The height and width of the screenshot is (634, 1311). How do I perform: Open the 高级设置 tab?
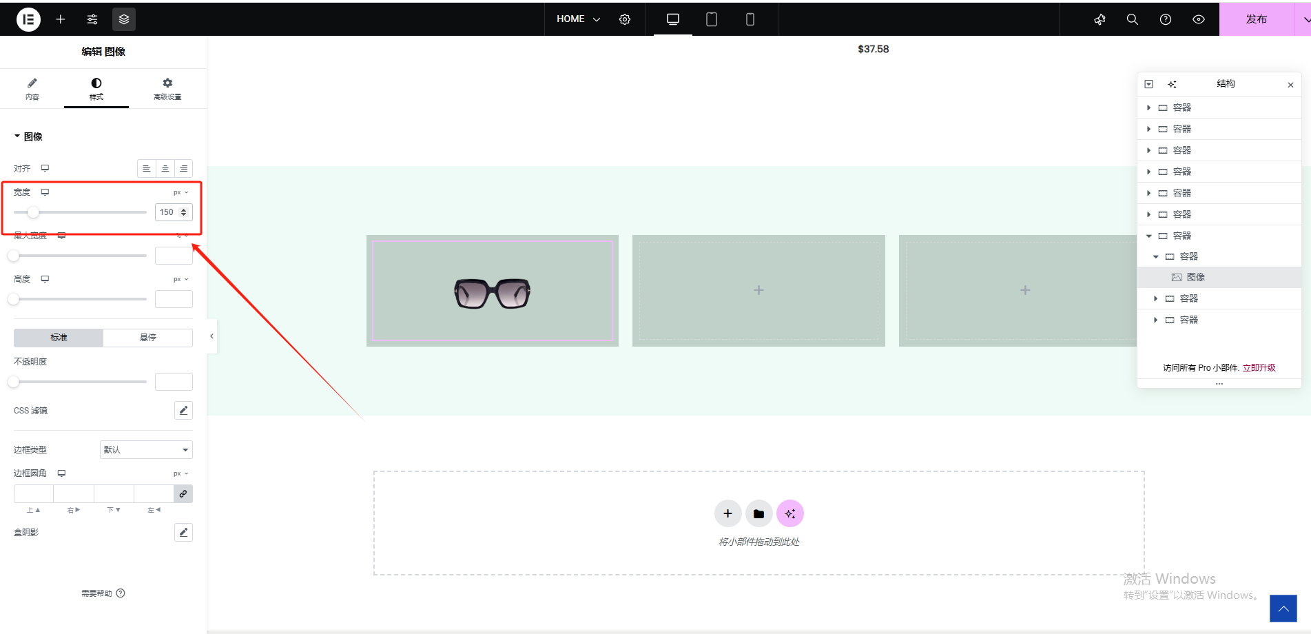pyautogui.click(x=167, y=89)
